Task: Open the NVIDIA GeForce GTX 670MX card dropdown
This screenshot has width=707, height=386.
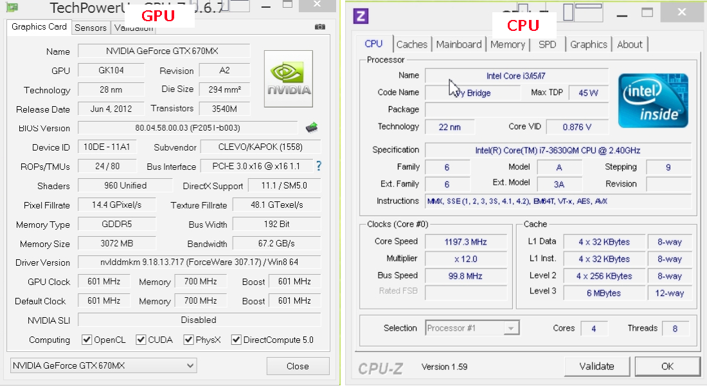Action: click(103, 365)
